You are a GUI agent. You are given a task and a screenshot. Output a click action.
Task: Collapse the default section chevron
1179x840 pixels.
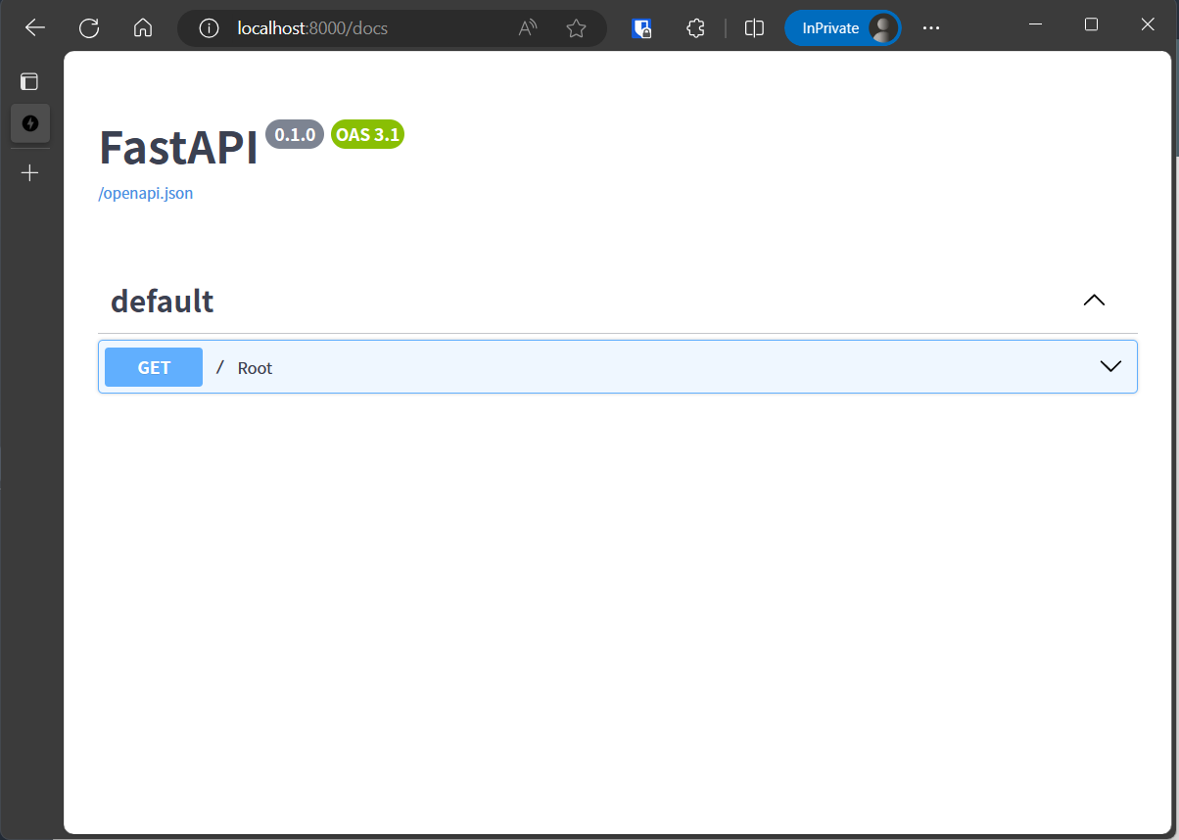1094,301
